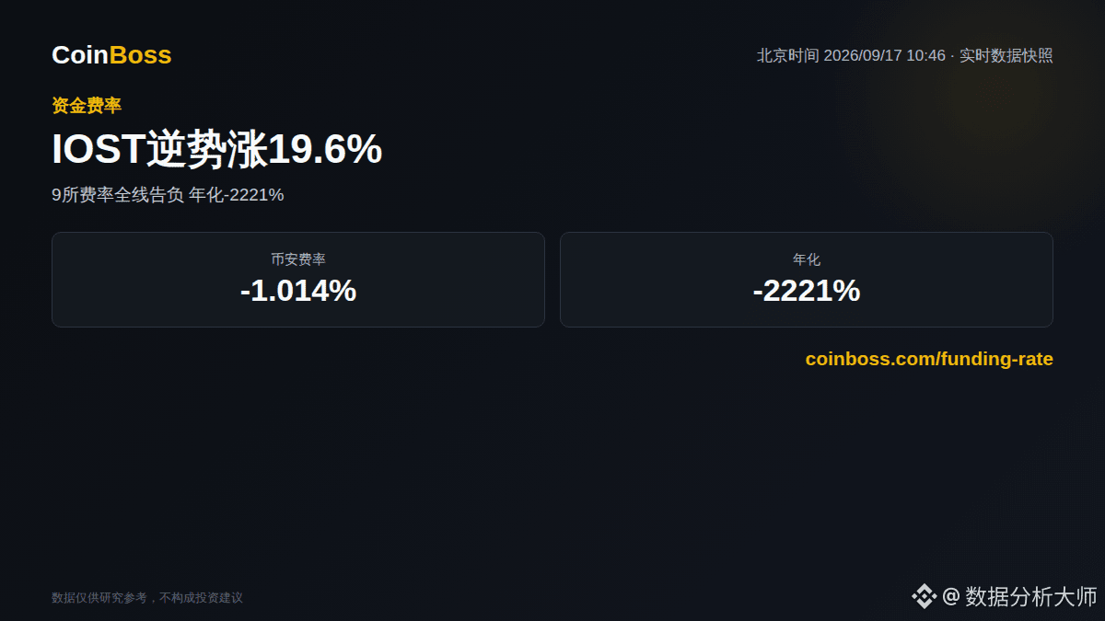Viewport: 1105px width, 621px height.
Task: Click the 币安费率 card label
Action: coord(298,259)
